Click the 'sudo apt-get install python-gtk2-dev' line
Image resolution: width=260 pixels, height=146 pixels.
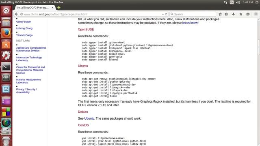coord(106,82)
